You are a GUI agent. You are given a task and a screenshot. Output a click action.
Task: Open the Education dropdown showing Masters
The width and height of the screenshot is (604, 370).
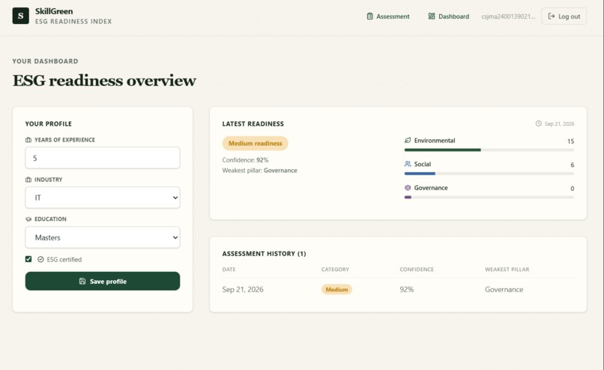(103, 237)
